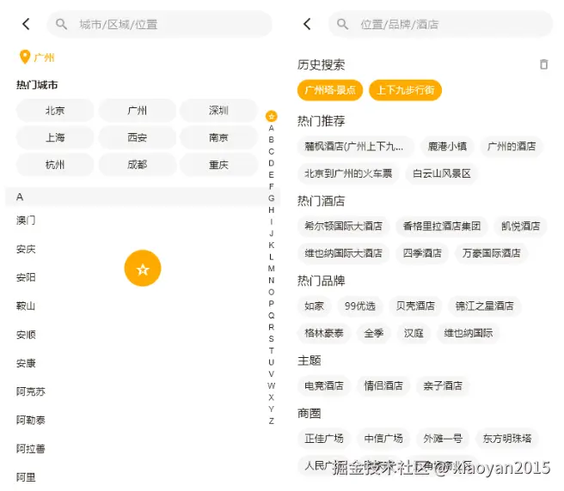Select current location 广州
The height and width of the screenshot is (491, 564).
pyautogui.click(x=44, y=58)
